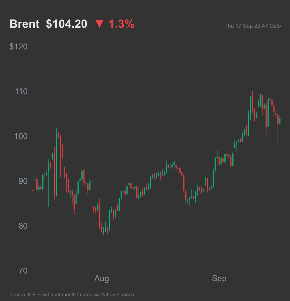Click the $104.20 price value
The height and width of the screenshot is (301, 290).
pos(67,24)
